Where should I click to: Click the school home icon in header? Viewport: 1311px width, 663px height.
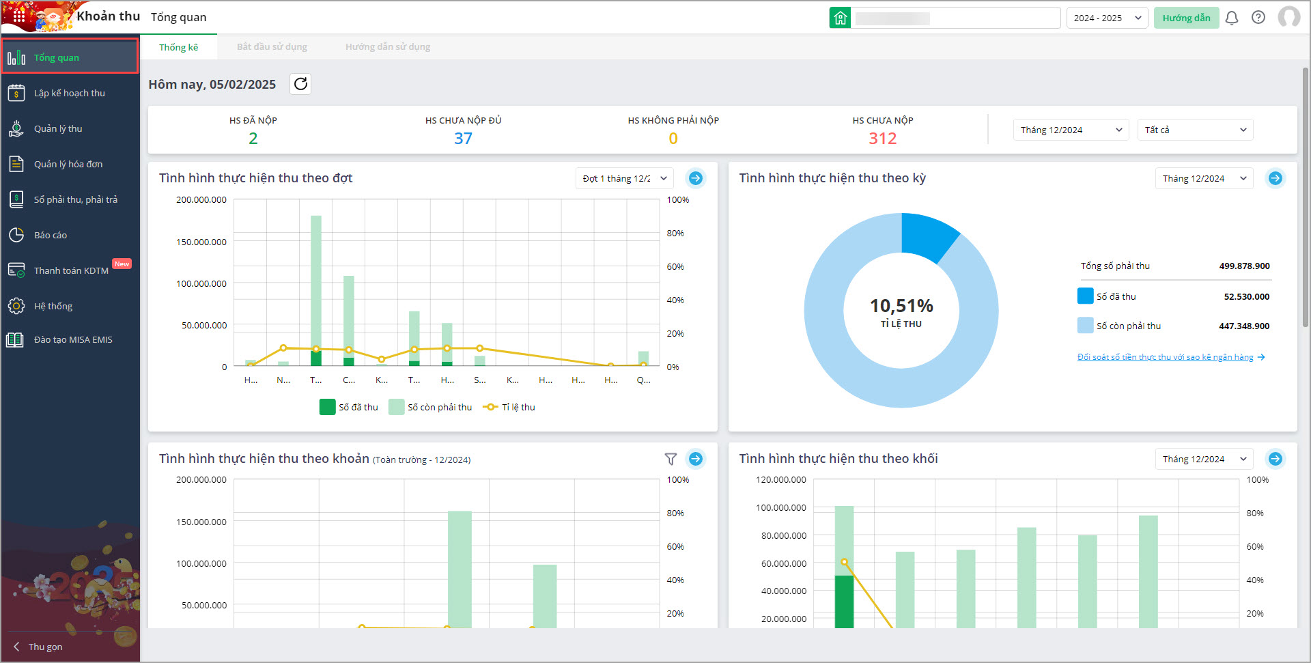click(840, 18)
